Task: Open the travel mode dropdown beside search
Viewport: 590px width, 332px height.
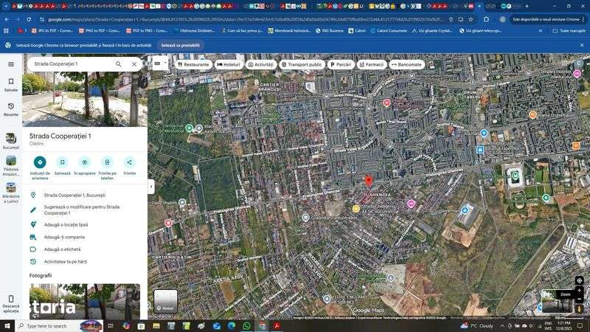Action: click(x=160, y=64)
